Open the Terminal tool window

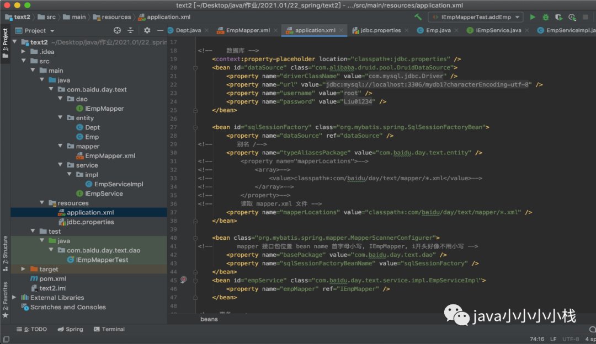[x=109, y=329]
